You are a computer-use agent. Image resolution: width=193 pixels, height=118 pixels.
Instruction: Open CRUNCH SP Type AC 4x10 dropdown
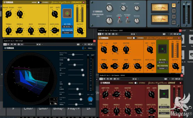67,27
